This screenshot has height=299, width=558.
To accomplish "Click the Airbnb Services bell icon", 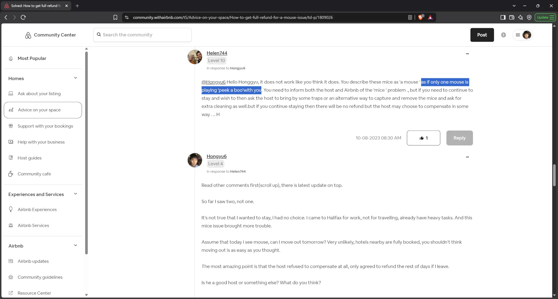I will 11,225.
